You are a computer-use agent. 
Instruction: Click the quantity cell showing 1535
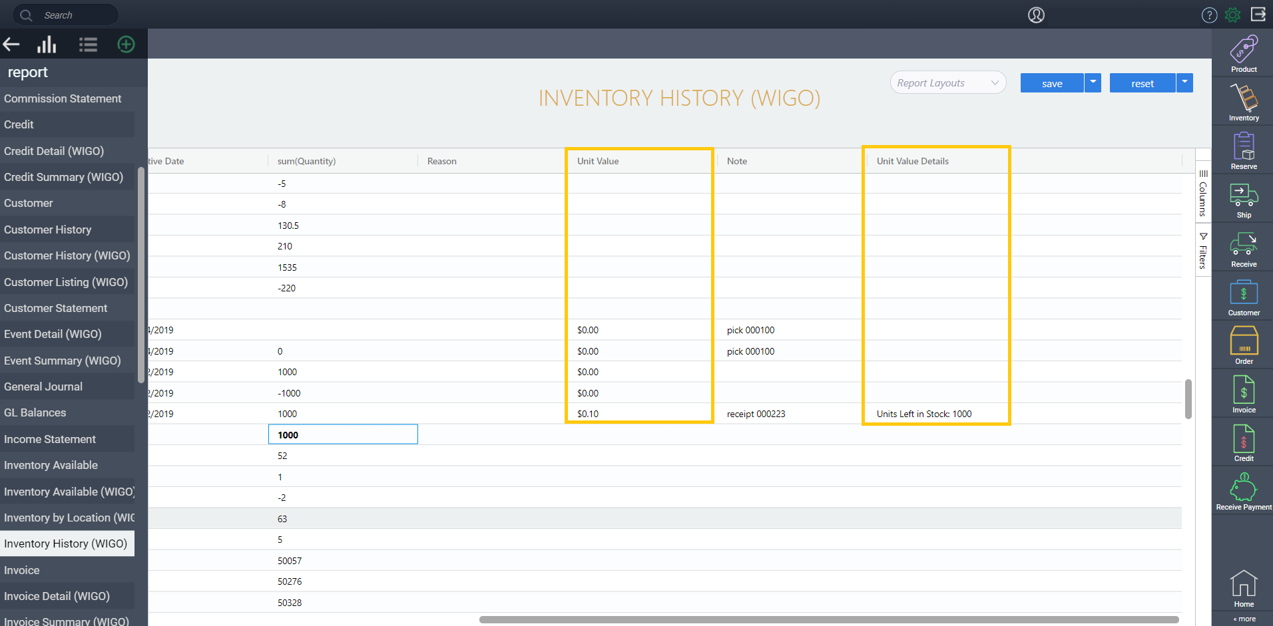tap(287, 267)
